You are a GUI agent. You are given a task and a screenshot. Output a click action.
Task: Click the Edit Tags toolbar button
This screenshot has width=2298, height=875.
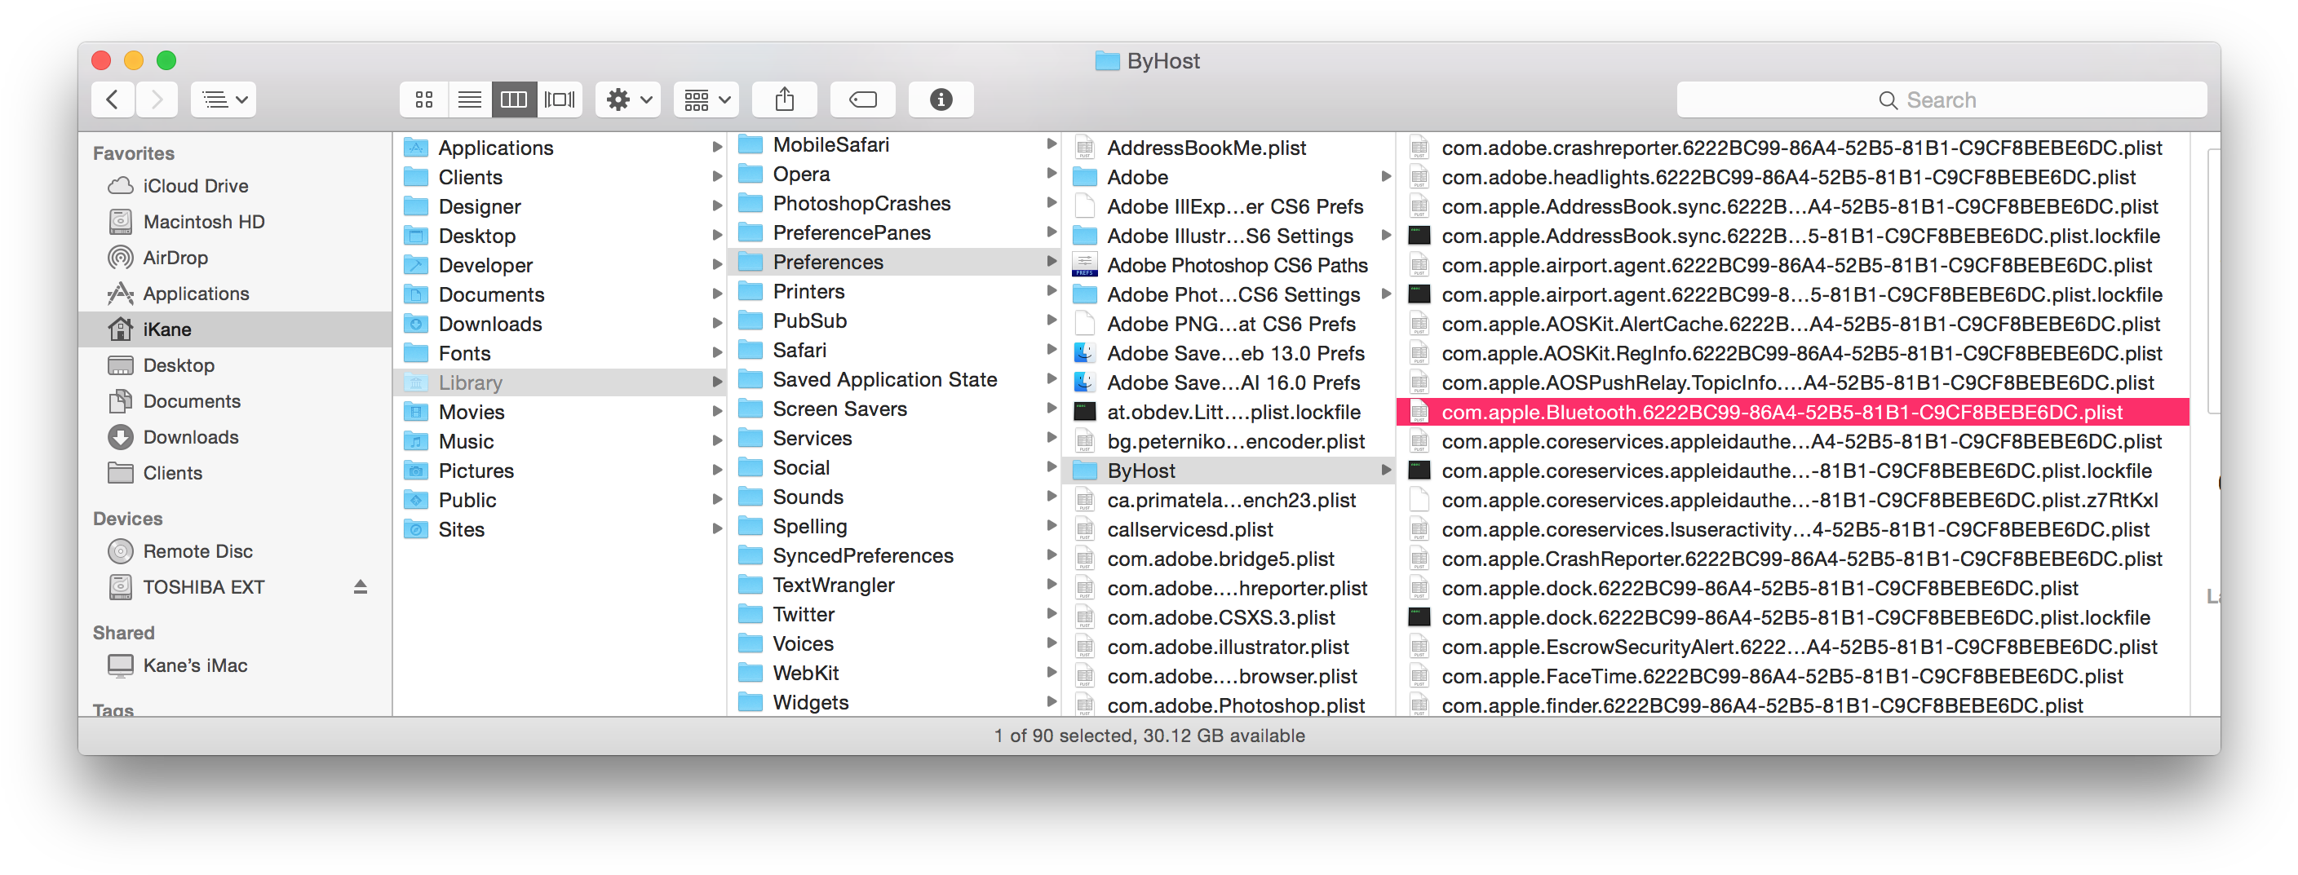tap(862, 99)
